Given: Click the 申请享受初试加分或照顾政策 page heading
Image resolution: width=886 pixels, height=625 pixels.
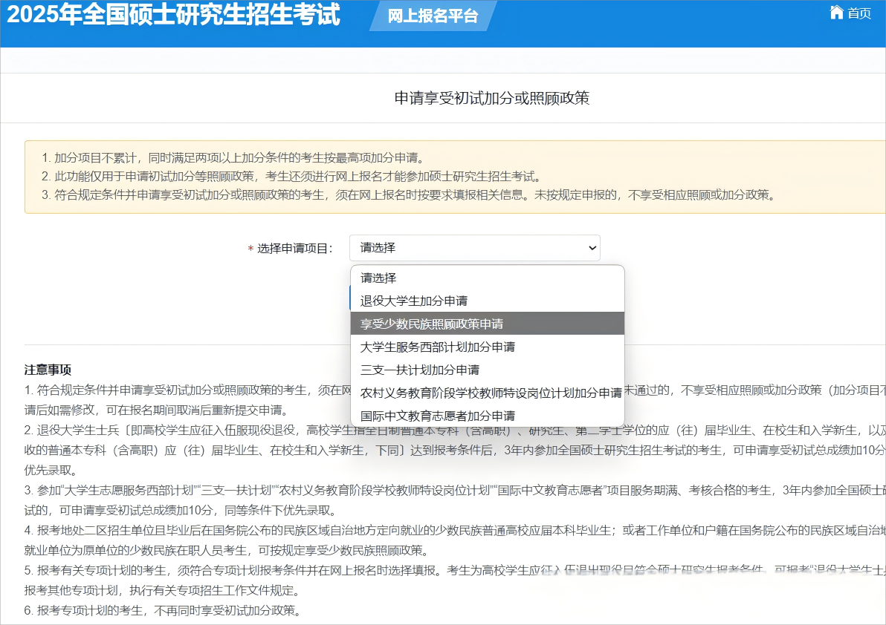Looking at the screenshot, I should pyautogui.click(x=491, y=98).
